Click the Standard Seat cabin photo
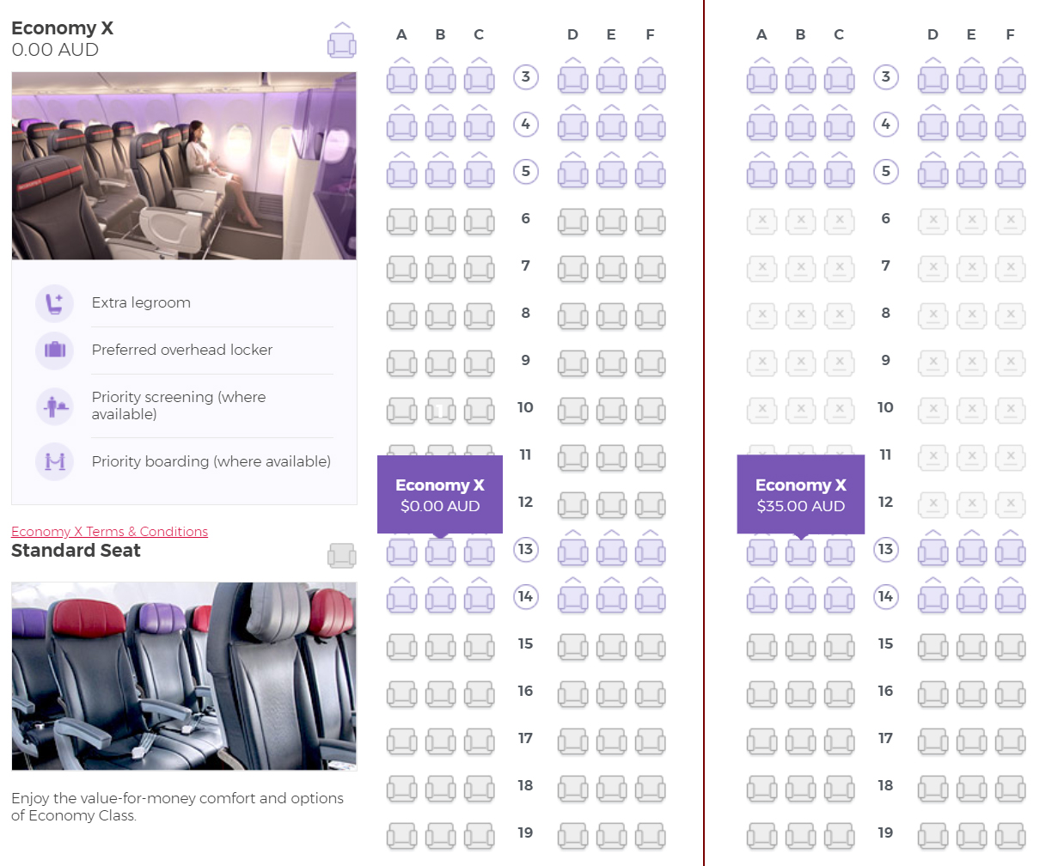This screenshot has height=866, width=1052. point(184,676)
